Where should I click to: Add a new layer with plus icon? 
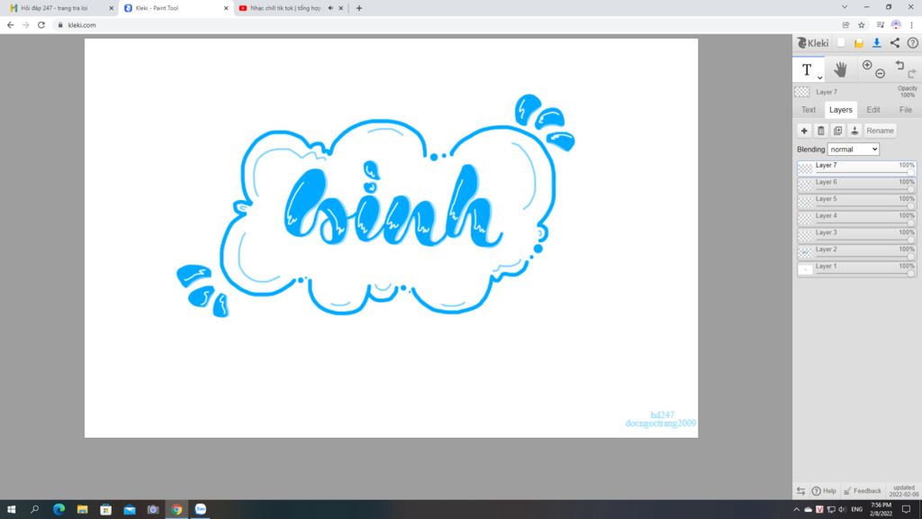click(804, 131)
